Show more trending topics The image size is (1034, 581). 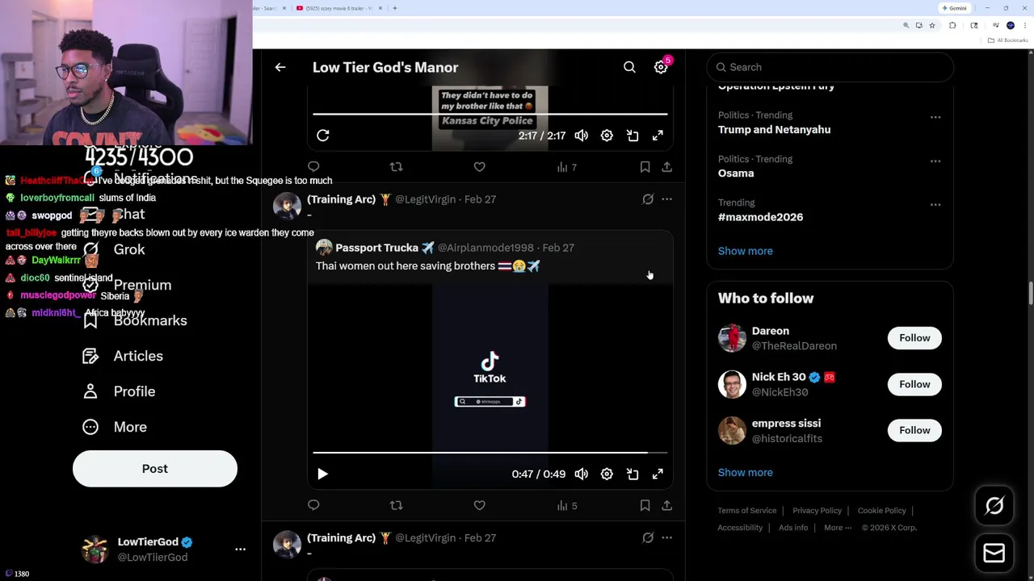[745, 251]
